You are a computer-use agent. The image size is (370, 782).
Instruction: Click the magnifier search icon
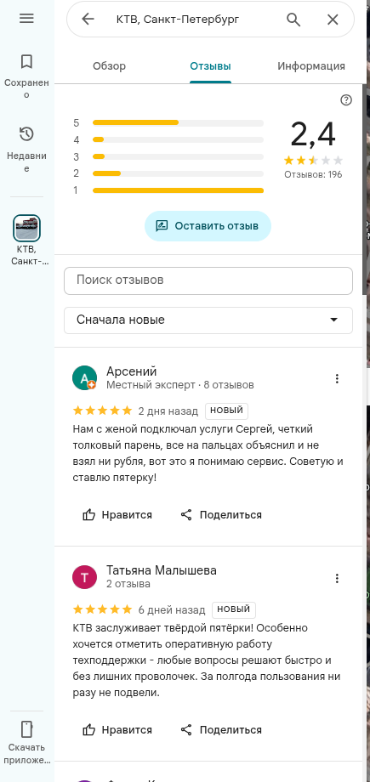293,20
